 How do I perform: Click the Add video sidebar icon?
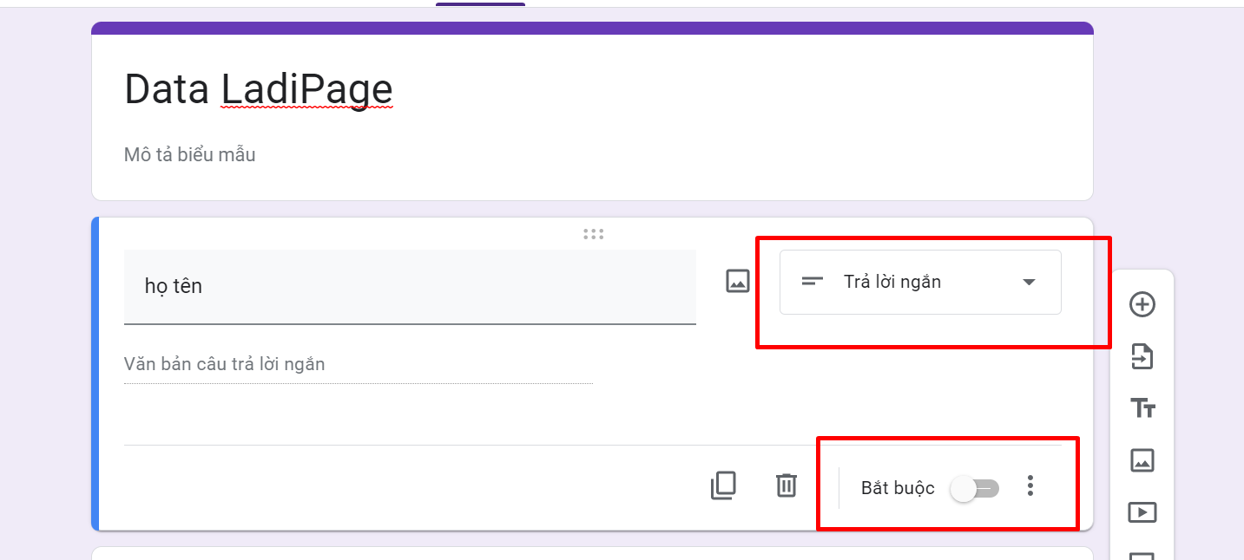pos(1142,512)
